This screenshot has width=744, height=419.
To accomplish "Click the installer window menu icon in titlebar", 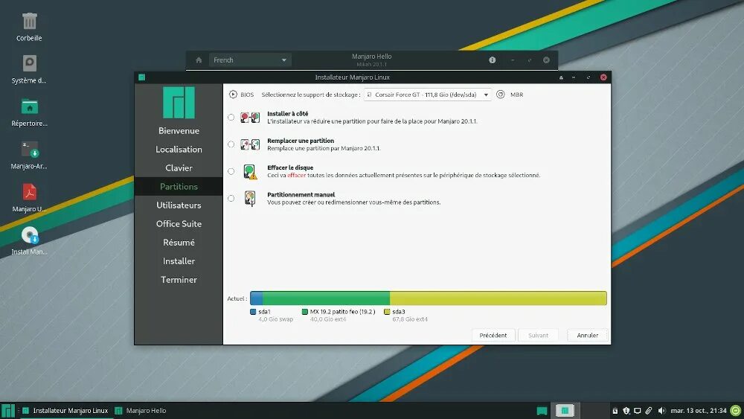I will pyautogui.click(x=141, y=77).
